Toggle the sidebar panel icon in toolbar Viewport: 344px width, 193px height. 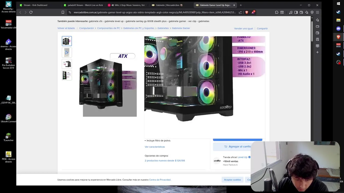[x=296, y=12]
